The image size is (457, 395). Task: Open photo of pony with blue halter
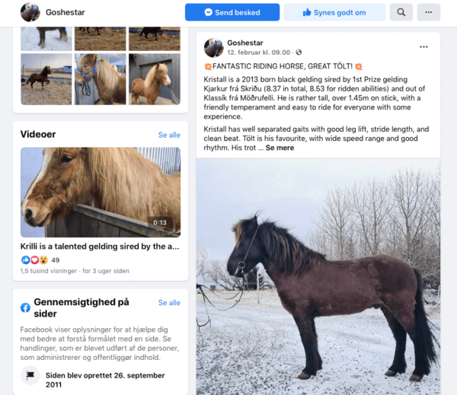point(101,79)
